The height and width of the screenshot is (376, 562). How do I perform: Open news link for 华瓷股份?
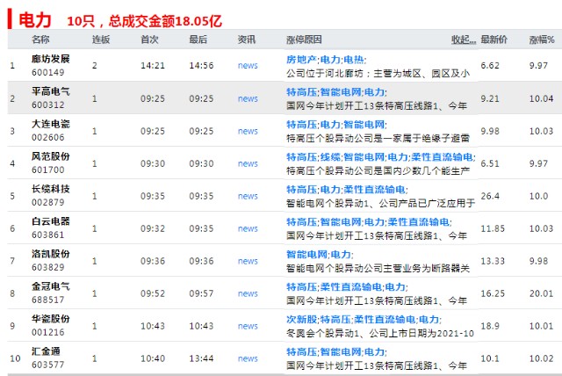(248, 326)
